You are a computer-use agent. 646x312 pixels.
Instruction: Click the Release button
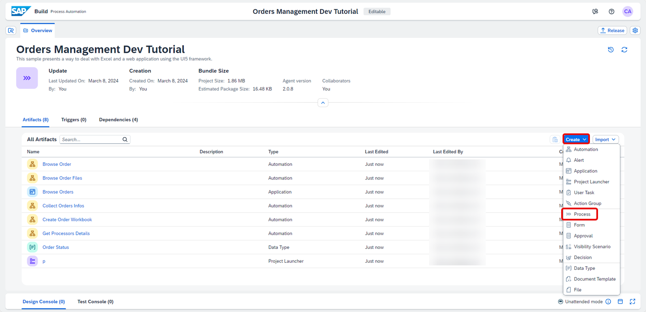click(x=612, y=30)
